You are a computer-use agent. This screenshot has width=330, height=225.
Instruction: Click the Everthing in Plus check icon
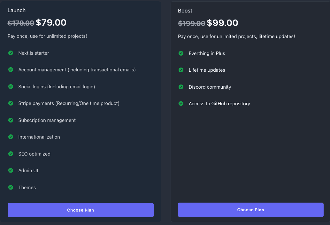[181, 53]
